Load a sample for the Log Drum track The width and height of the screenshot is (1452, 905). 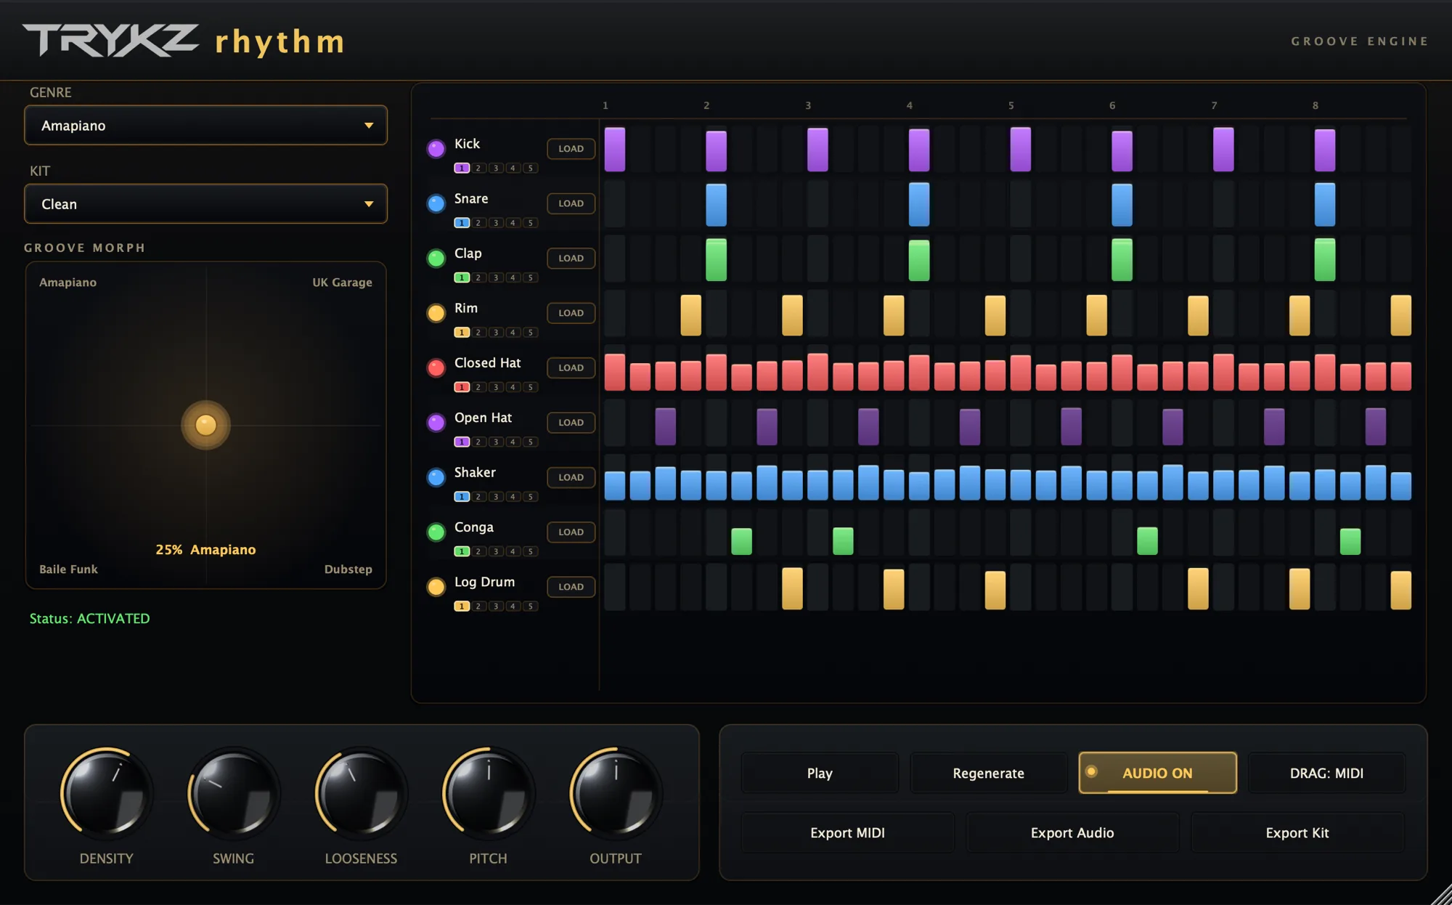tap(571, 587)
